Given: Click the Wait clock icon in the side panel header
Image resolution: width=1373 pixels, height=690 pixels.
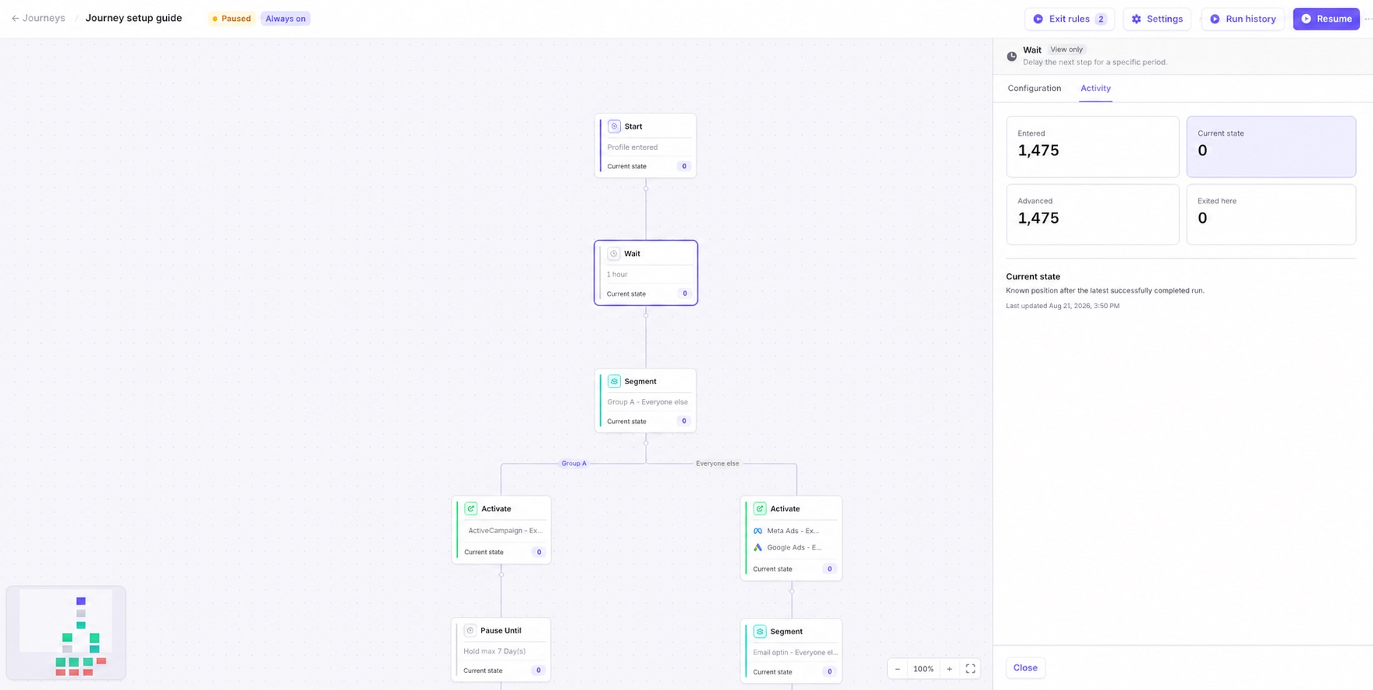Looking at the screenshot, I should point(1012,56).
